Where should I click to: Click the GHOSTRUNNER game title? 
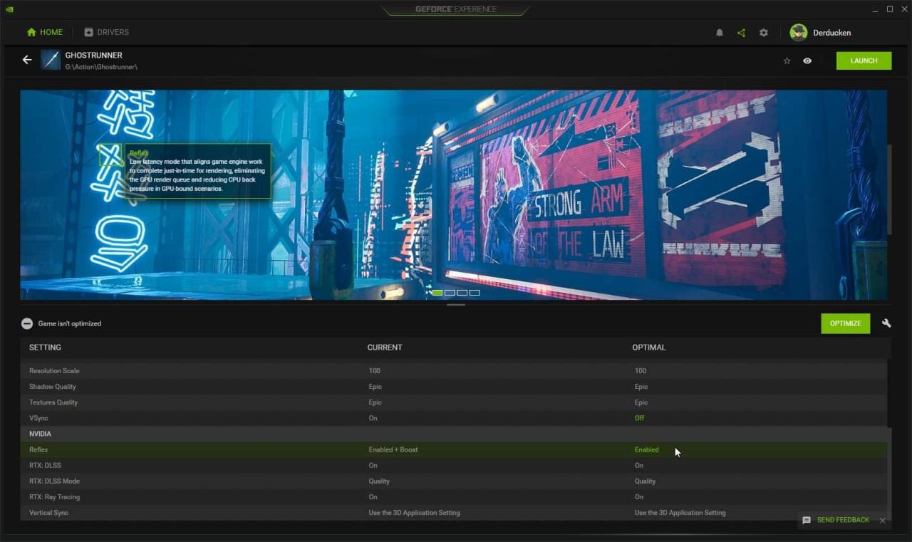93,55
